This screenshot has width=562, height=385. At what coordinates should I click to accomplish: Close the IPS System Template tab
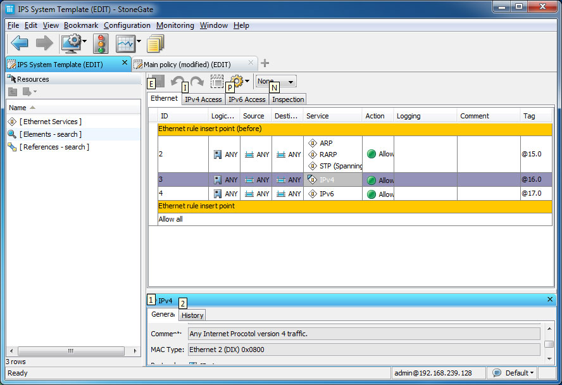coord(125,63)
